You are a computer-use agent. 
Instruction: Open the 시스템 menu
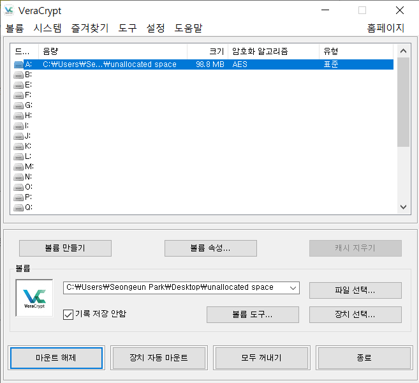tap(48, 28)
